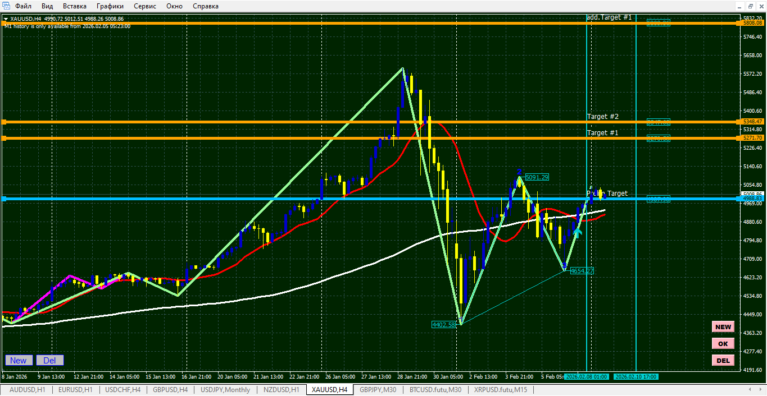Open the Файл menu
The height and width of the screenshot is (396, 767).
24,6
